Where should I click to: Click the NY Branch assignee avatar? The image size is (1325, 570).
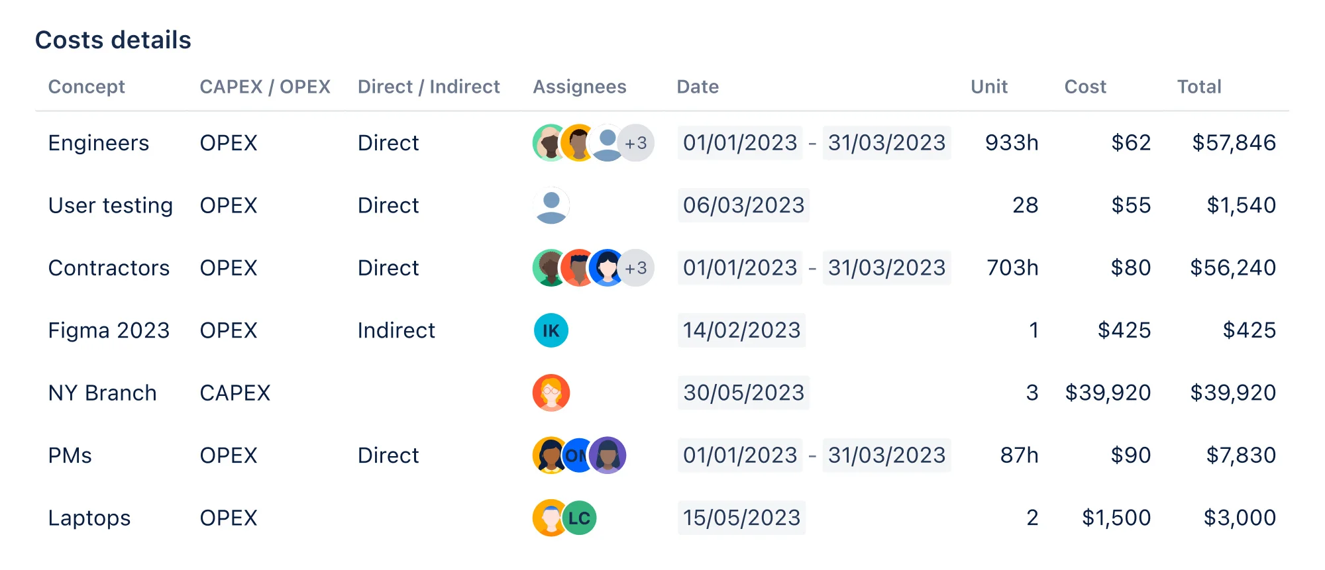551,393
